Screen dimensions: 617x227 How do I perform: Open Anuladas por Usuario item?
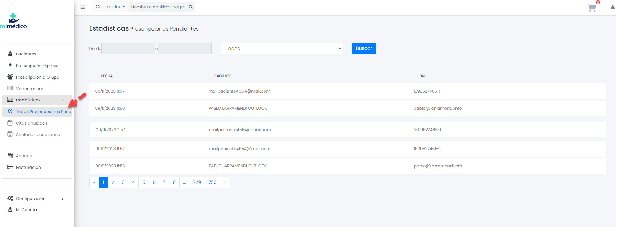(38, 134)
